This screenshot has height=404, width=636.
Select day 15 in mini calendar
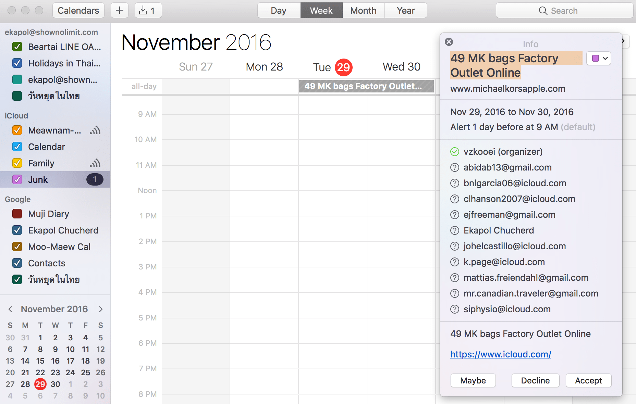pyautogui.click(x=40, y=361)
